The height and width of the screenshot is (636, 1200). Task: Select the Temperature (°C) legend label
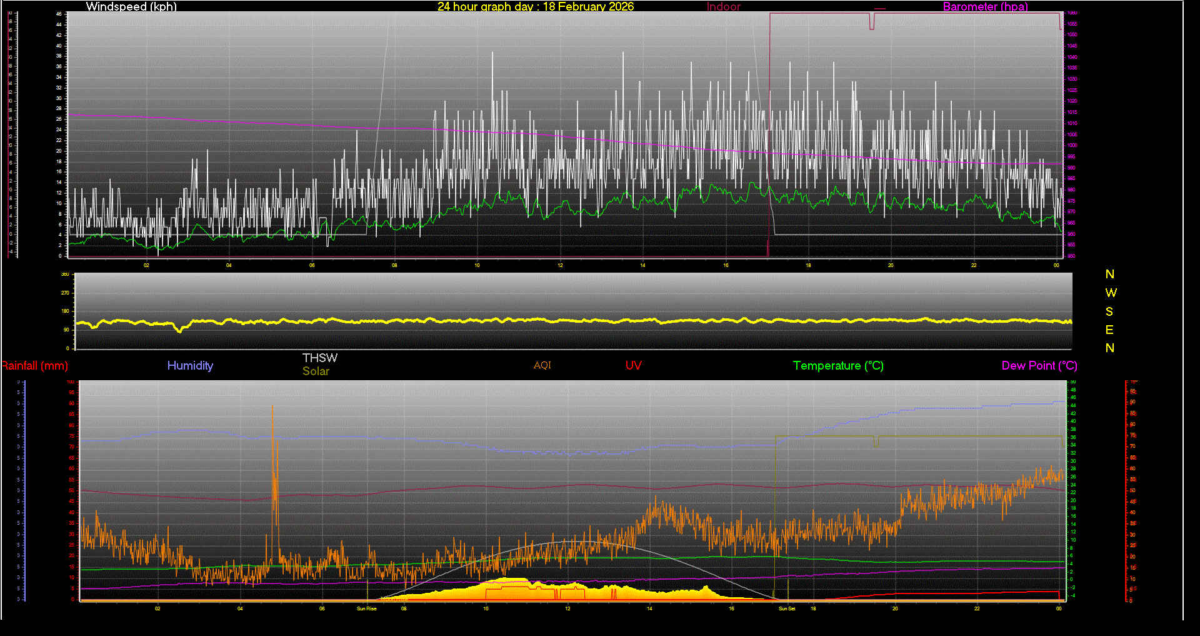837,366
